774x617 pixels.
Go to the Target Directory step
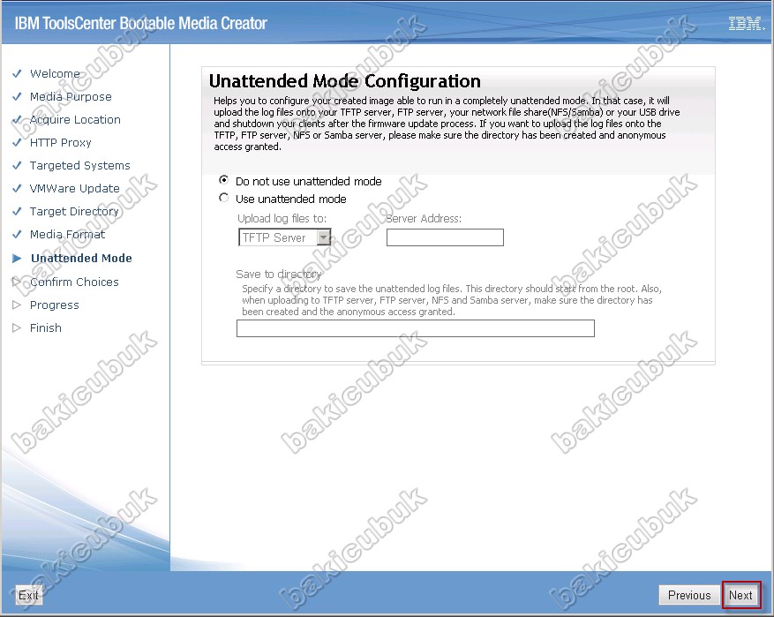pyautogui.click(x=74, y=211)
